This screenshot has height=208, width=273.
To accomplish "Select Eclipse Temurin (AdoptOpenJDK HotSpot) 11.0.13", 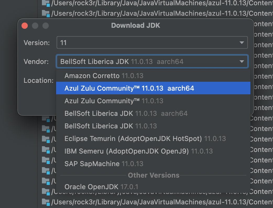I will [x=153, y=139].
